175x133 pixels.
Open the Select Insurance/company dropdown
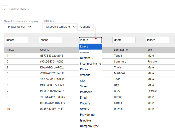pyautogui.click(x=18, y=27)
